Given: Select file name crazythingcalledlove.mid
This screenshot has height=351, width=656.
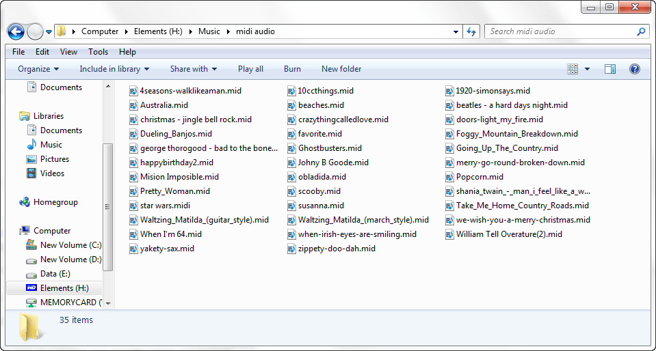Looking at the screenshot, I should tap(343, 120).
